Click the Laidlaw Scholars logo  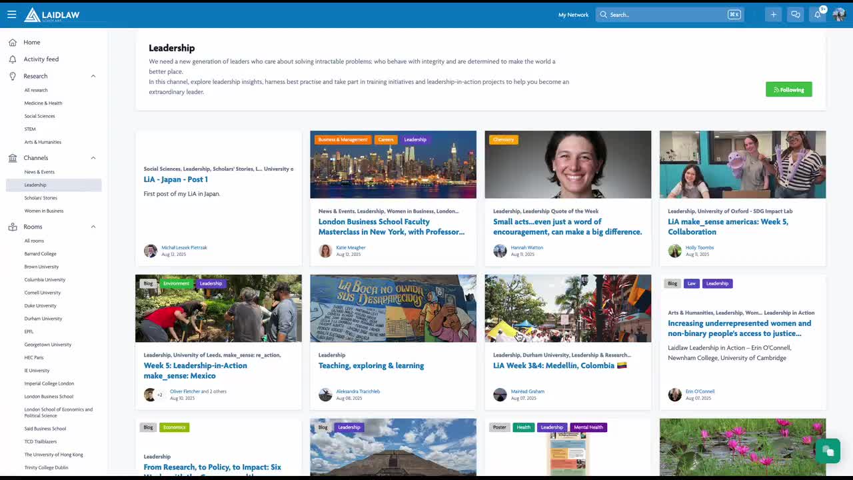click(52, 15)
